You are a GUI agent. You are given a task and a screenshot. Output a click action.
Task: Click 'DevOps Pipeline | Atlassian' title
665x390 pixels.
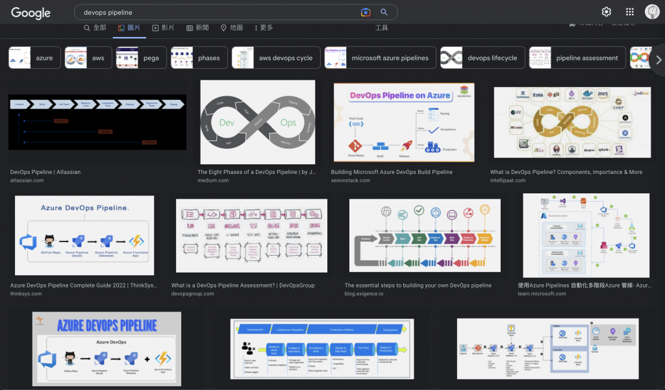[45, 172]
